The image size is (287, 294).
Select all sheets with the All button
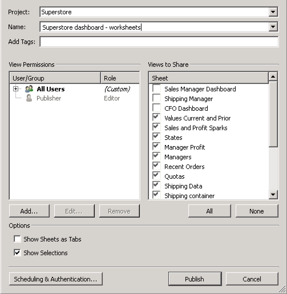[210, 211]
